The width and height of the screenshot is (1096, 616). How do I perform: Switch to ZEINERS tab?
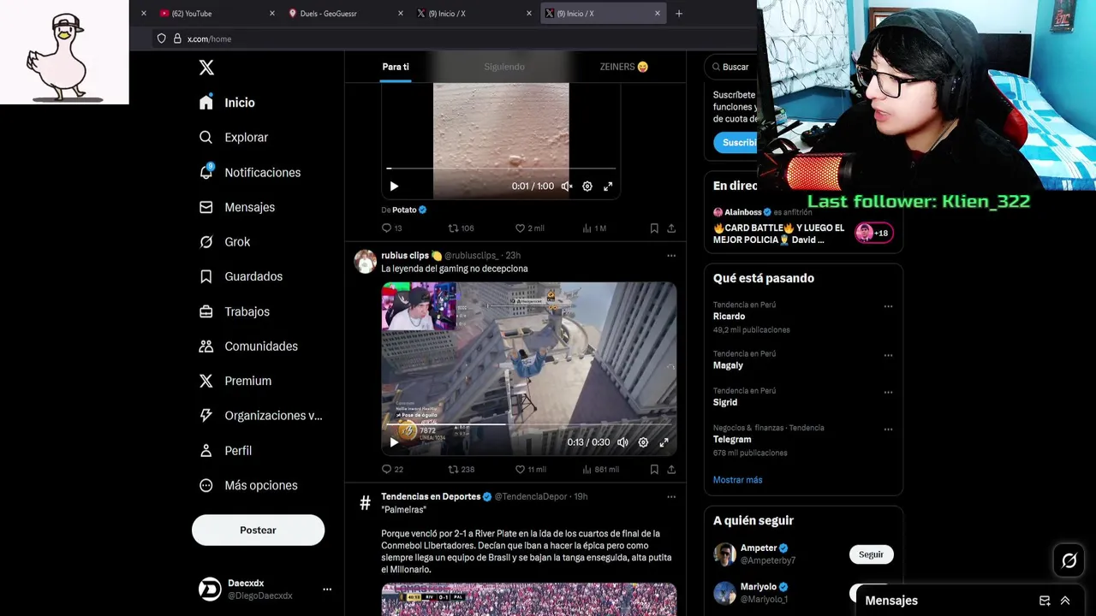tap(623, 67)
